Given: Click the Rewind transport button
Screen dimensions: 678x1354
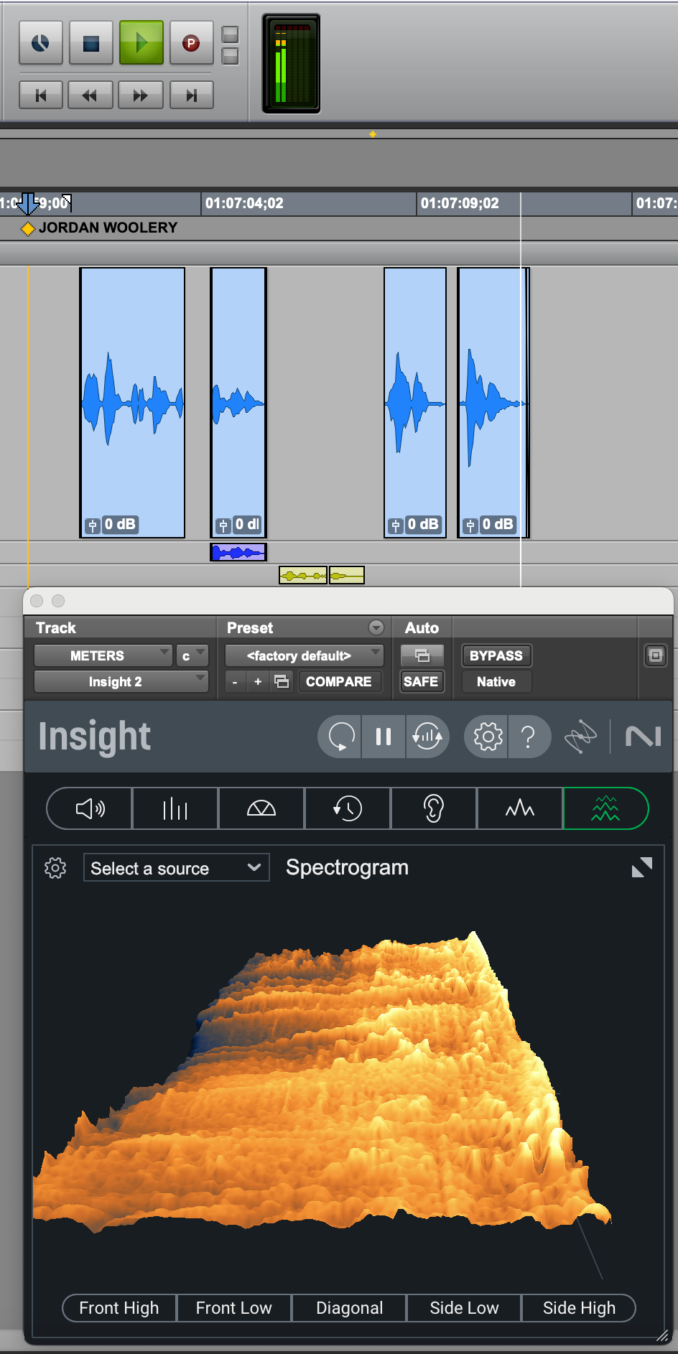Looking at the screenshot, I should click(90, 95).
